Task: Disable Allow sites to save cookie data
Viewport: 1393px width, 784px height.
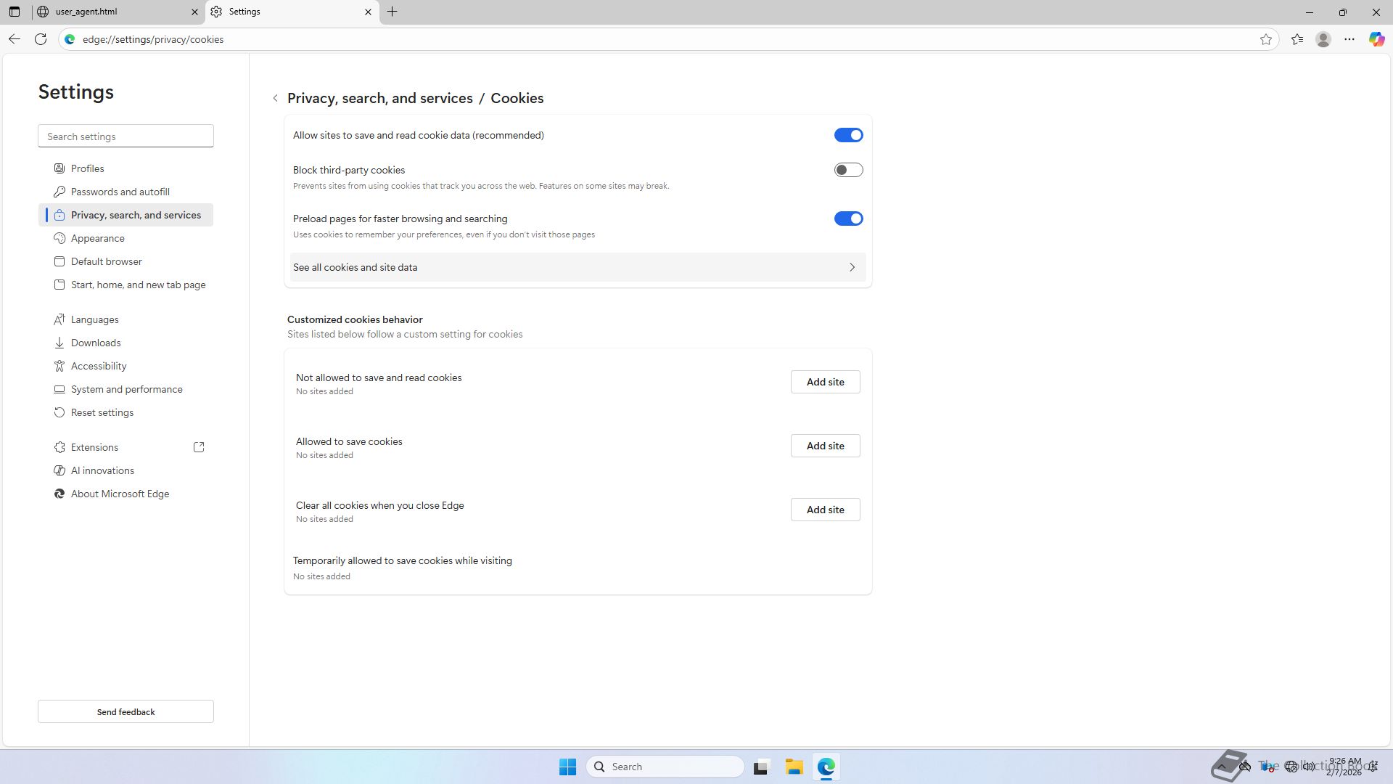Action: pos(848,135)
